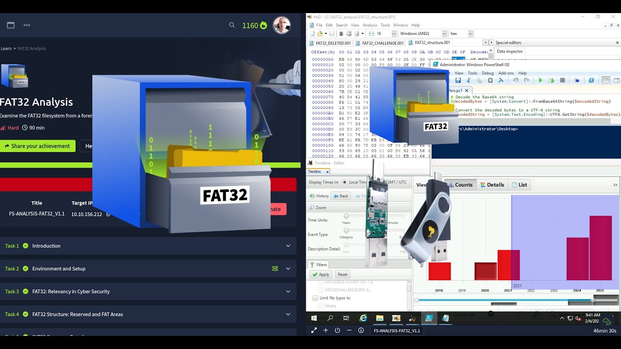621x349 pixels.
Task: Click the Learn breadcrumb link
Action: pos(6,48)
